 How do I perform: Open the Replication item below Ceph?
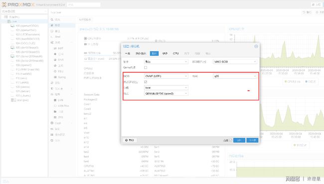pyautogui.click(x=55, y=129)
